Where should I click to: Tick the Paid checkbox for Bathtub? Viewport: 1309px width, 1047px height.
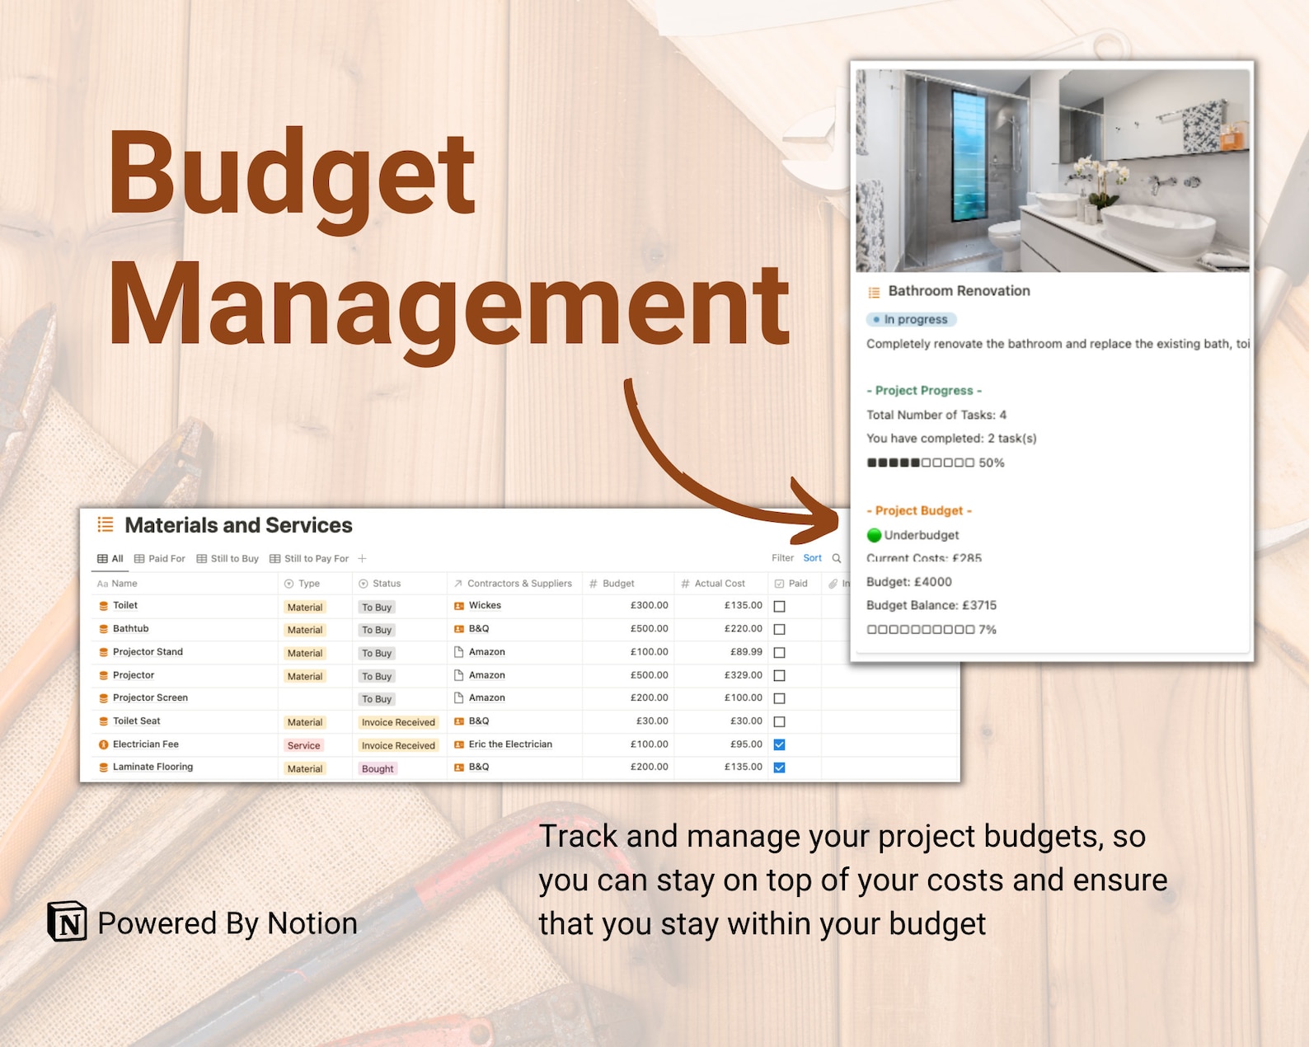coord(779,629)
